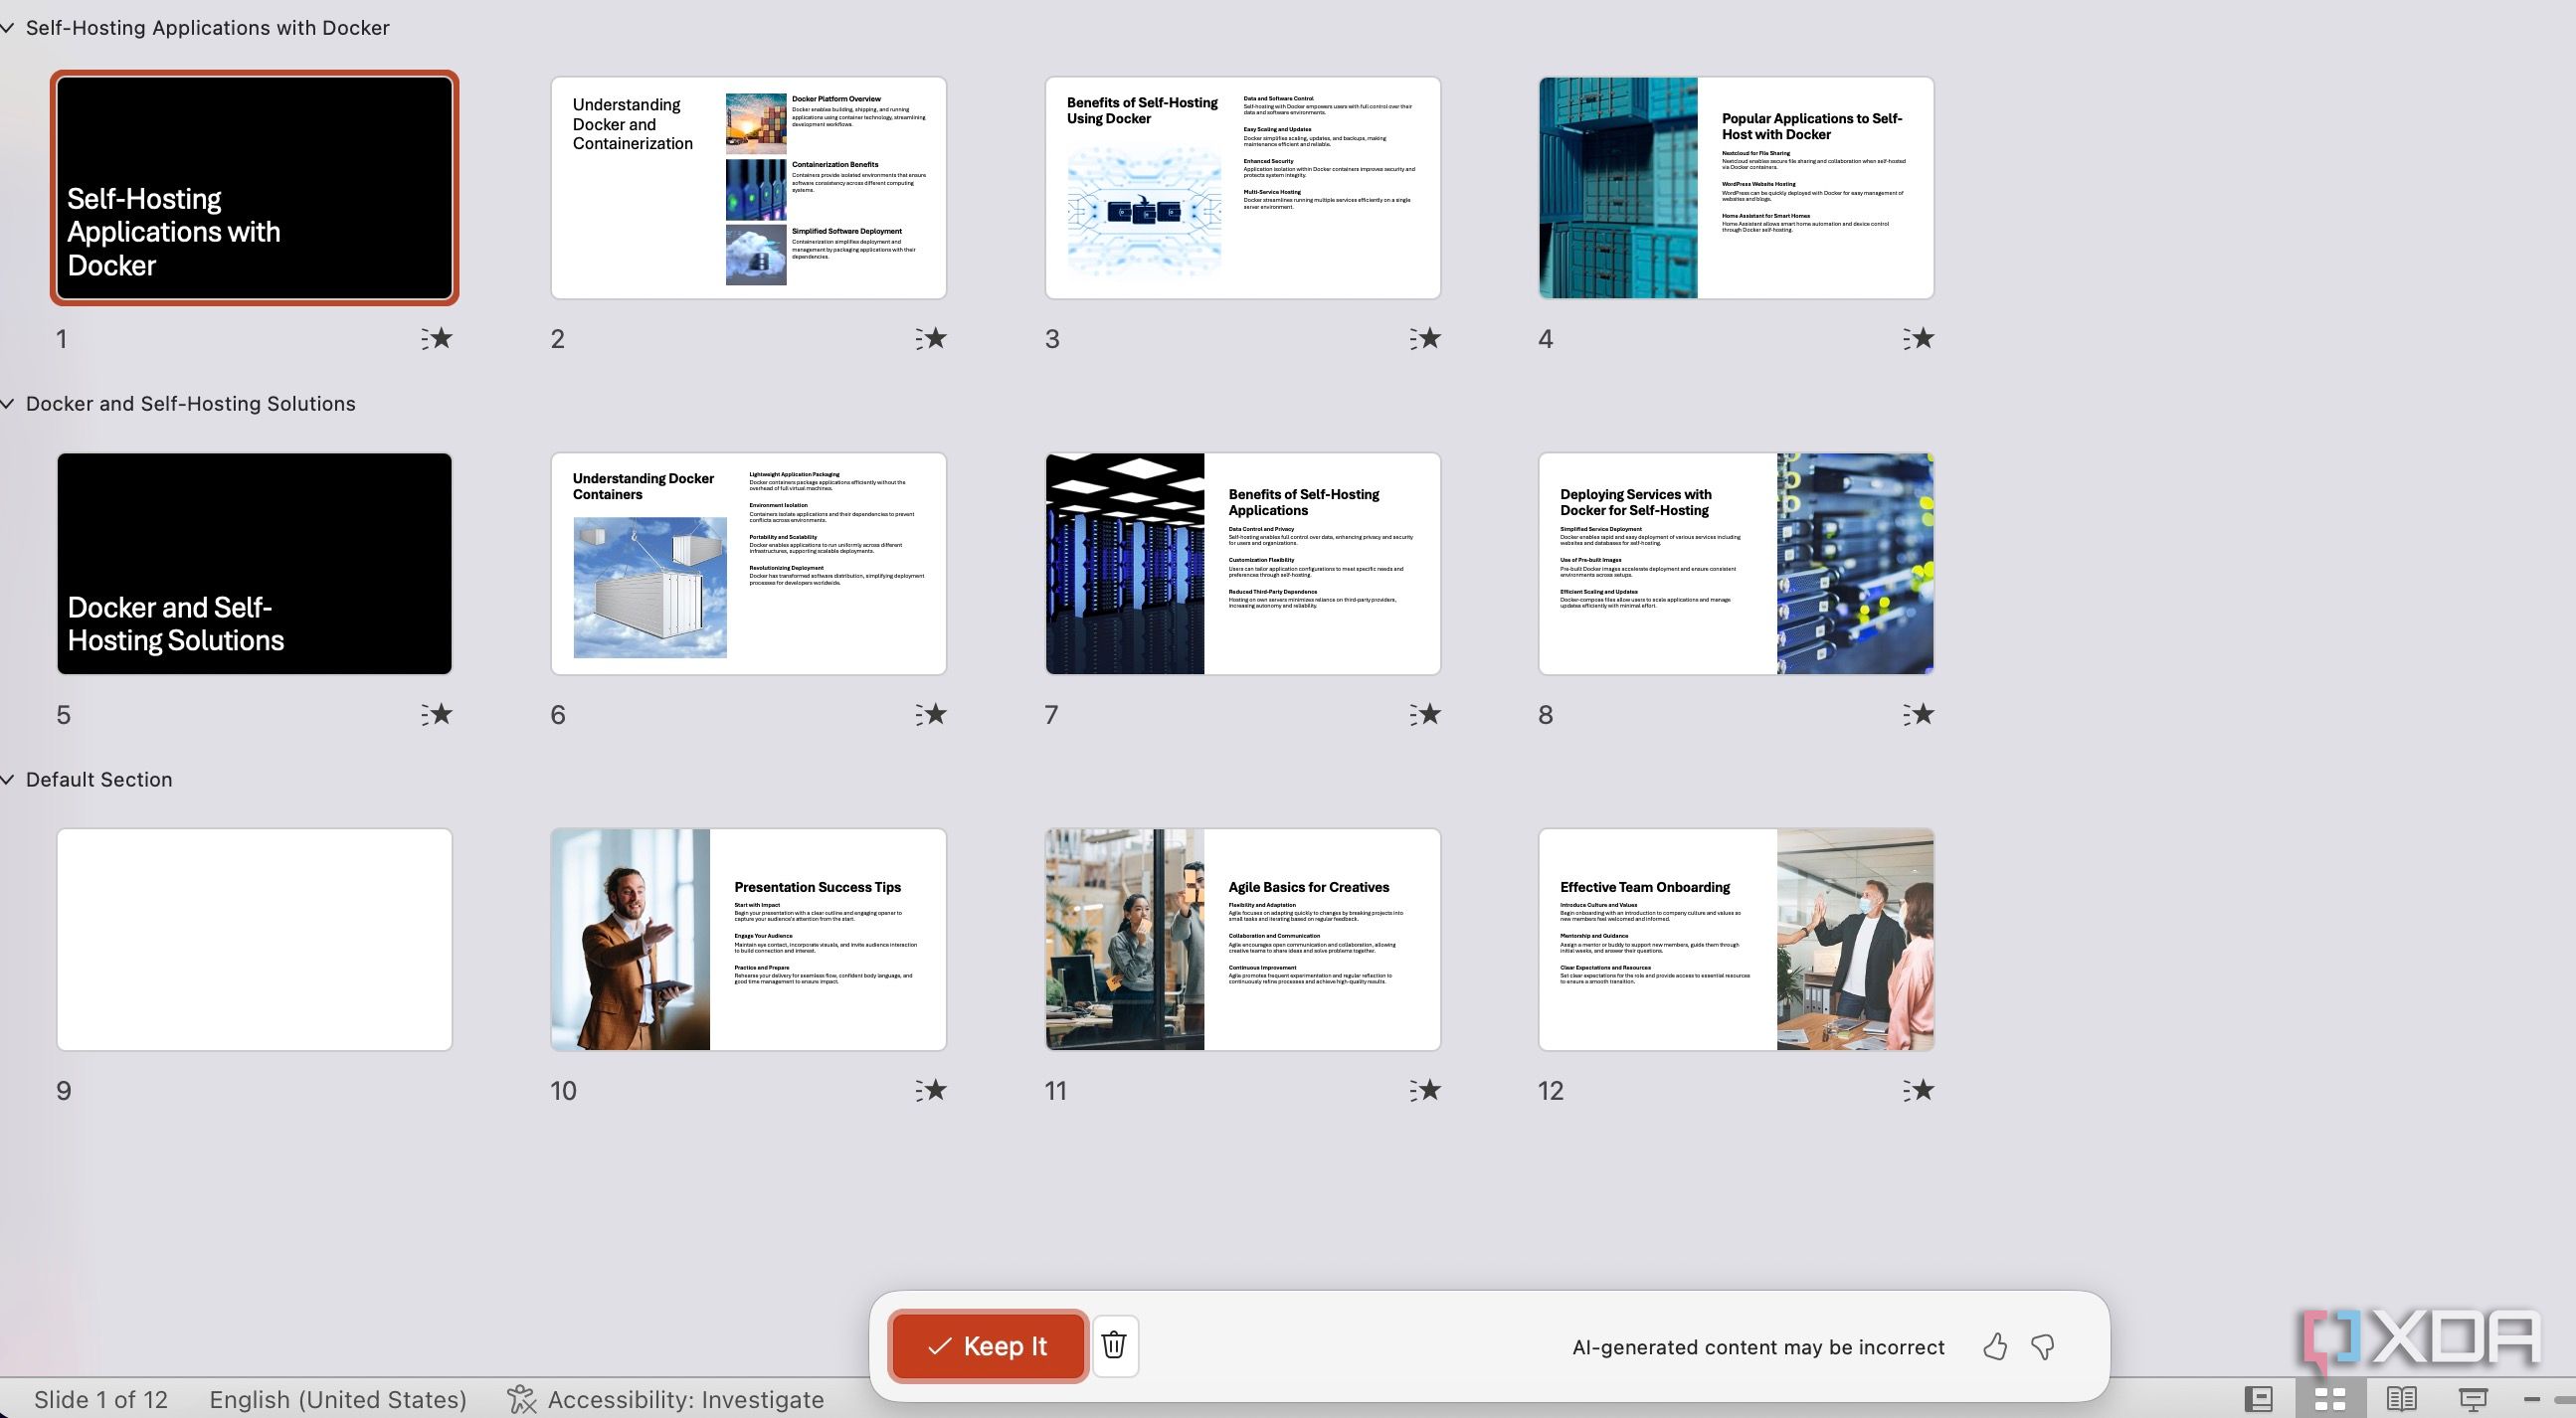
Task: Click English (United States) language indicator
Action: (x=337, y=1399)
